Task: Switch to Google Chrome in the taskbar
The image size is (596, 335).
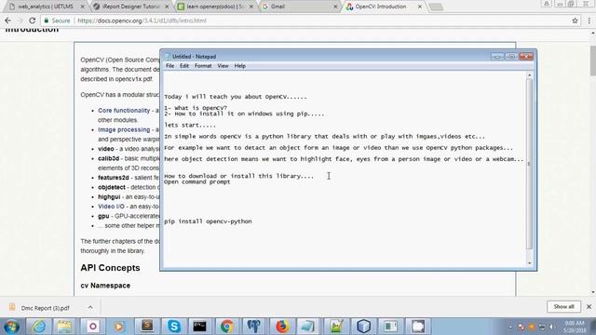Action: pos(227,327)
